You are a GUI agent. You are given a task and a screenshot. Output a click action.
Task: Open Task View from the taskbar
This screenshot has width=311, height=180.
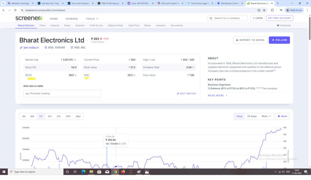coord(75,172)
